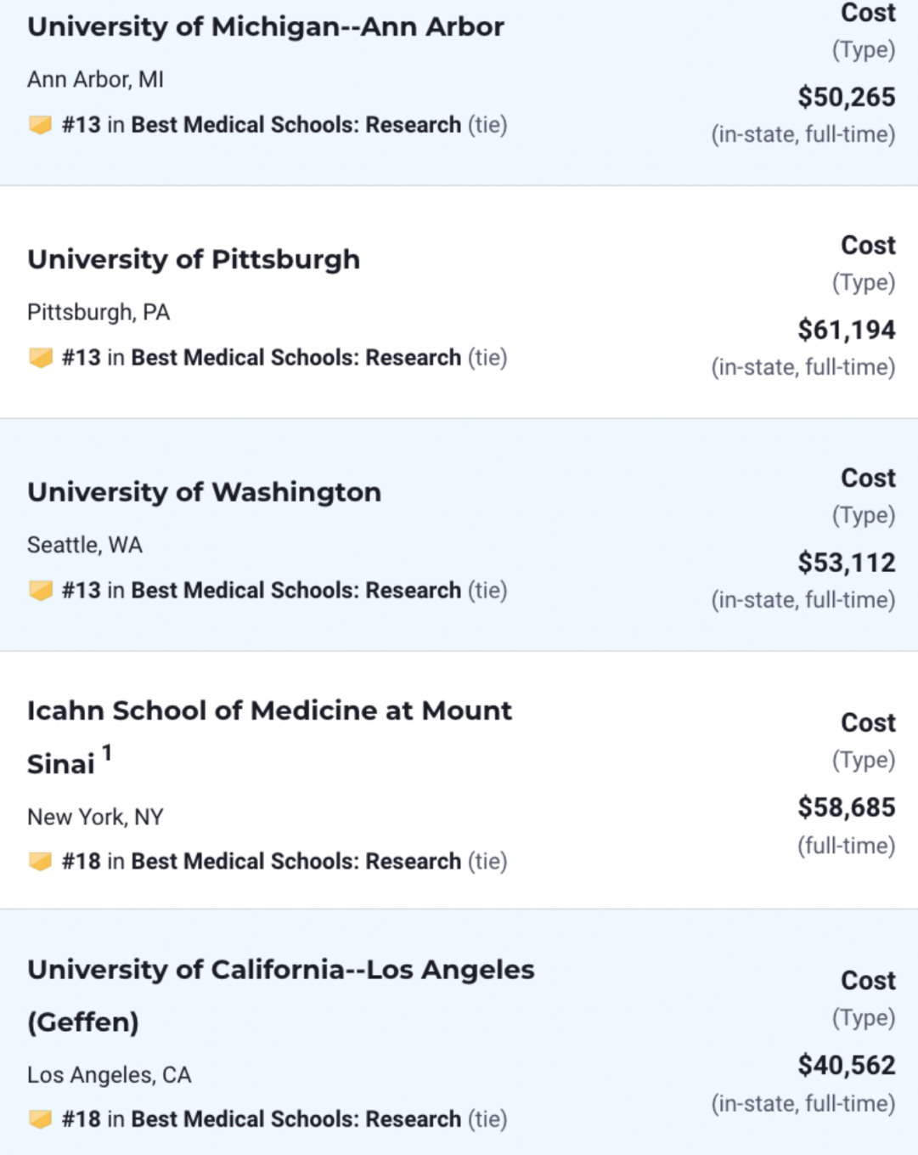Open University of Michigan--Ann Arbor school page
This screenshot has height=1155, width=918.
tap(265, 27)
